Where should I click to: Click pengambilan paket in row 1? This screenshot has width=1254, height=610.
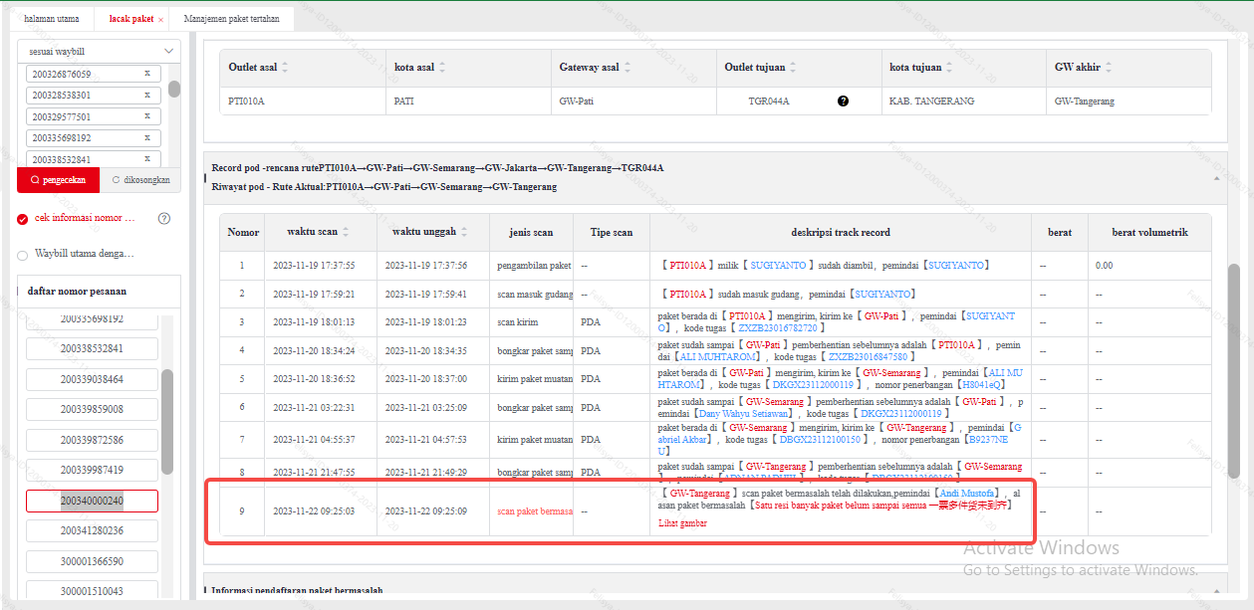click(534, 266)
